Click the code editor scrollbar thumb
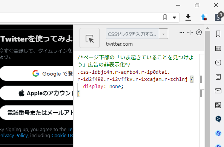The width and height of the screenshot is (224, 147). [201, 79]
